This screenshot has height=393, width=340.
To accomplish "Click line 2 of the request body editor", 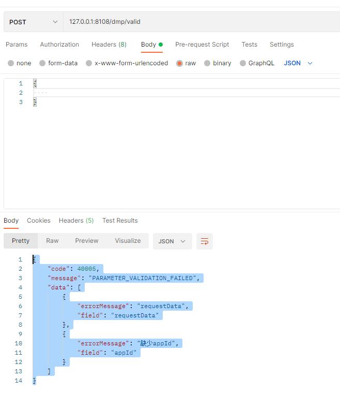I will (187, 93).
